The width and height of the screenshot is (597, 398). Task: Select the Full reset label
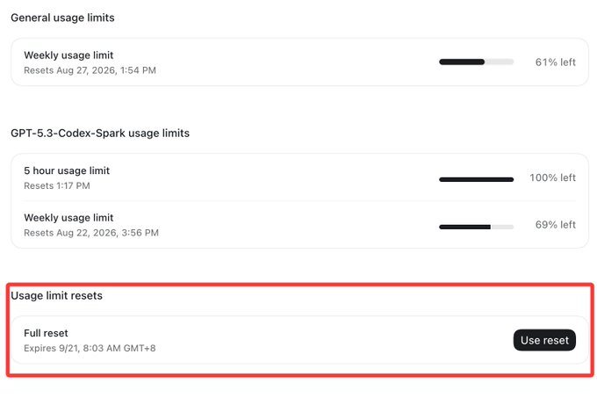point(46,333)
